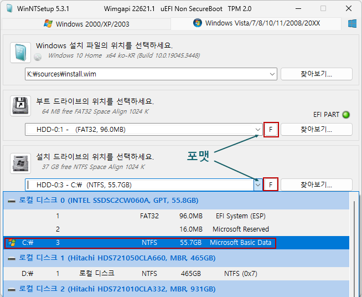Click the '64 MB free FAT32 Space Align 1024 K' text
Screen dimensions: 362x297
point(95,111)
